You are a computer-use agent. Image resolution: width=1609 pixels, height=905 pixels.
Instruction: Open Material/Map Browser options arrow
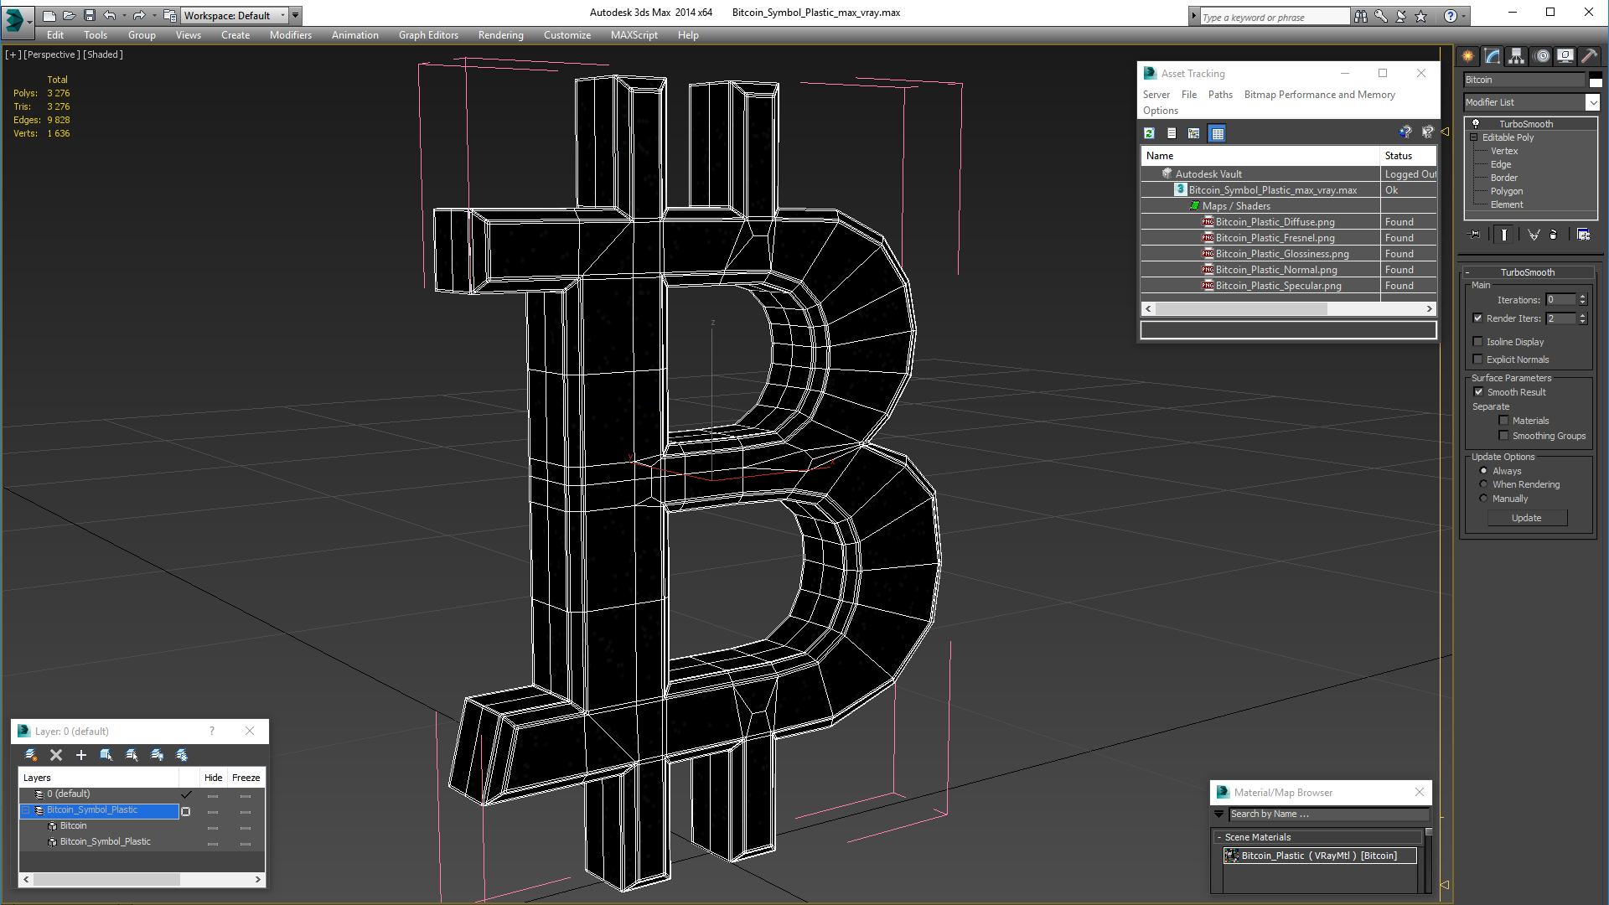[x=1218, y=814]
